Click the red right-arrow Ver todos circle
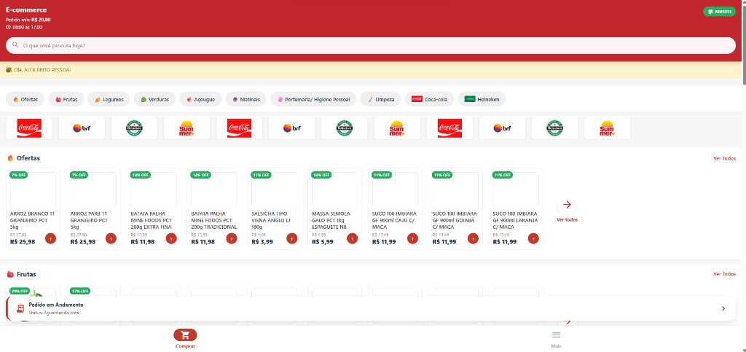This screenshot has width=746, height=352. coord(567,205)
